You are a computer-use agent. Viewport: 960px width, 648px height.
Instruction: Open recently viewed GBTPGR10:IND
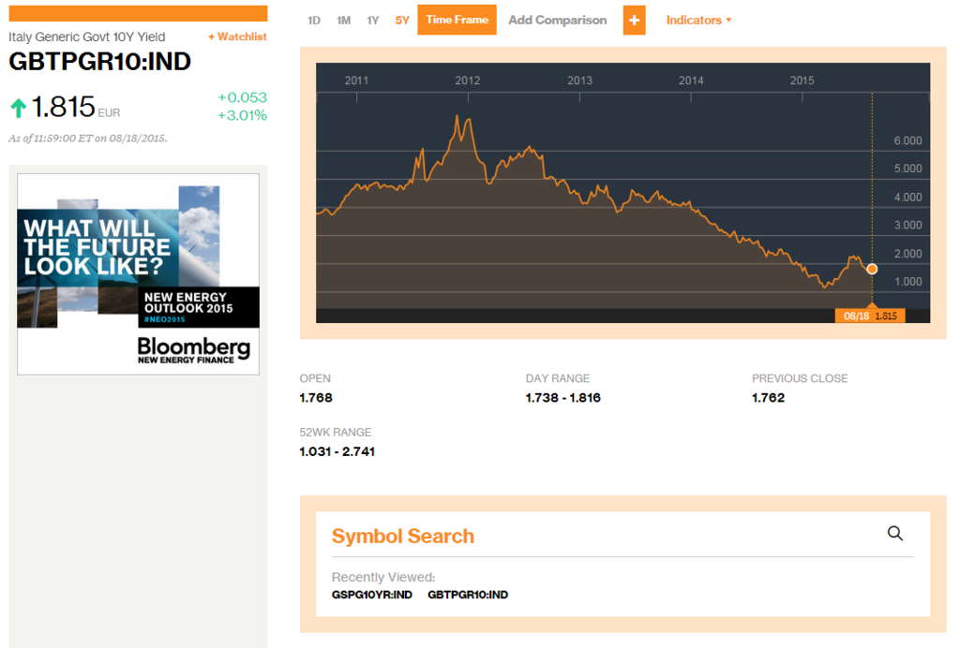pos(468,595)
